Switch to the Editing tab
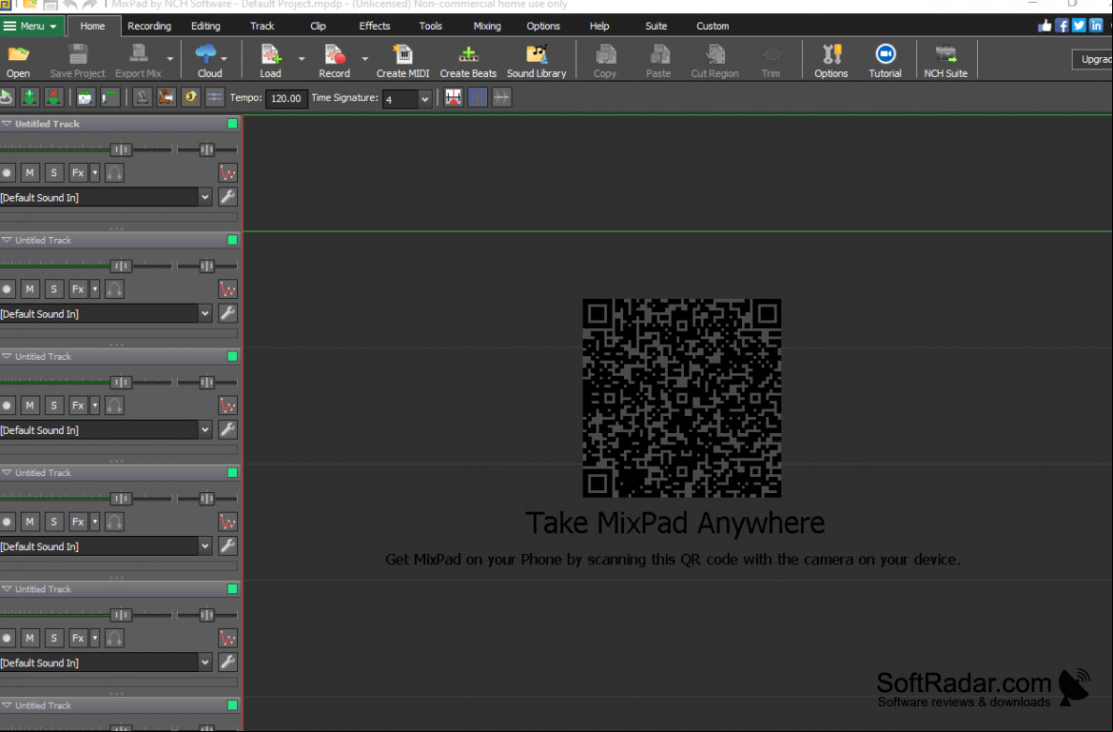Screen dimensions: 1113x732 pos(205,26)
